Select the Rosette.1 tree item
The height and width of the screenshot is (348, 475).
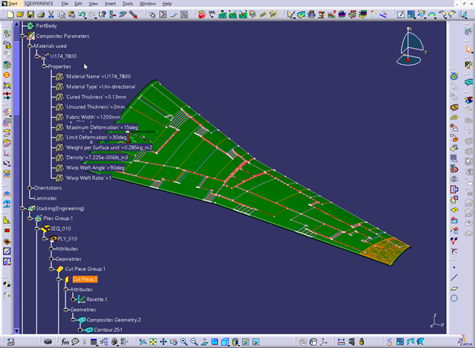[x=96, y=299]
